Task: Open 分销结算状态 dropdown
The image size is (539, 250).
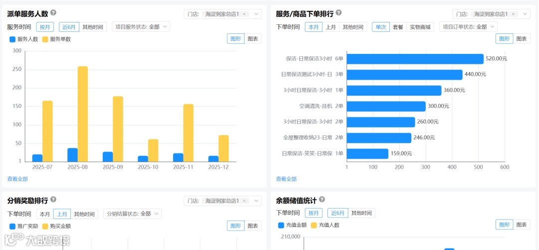Action: tap(132, 214)
